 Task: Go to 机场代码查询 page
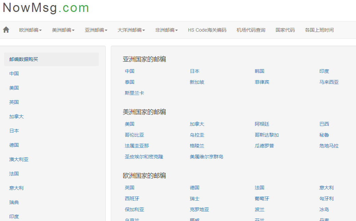tap(251, 30)
